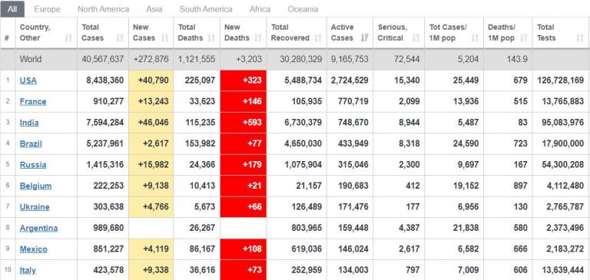590x280 pixels.
Task: Click Total Tests sort arrows
Action: pyautogui.click(x=580, y=38)
